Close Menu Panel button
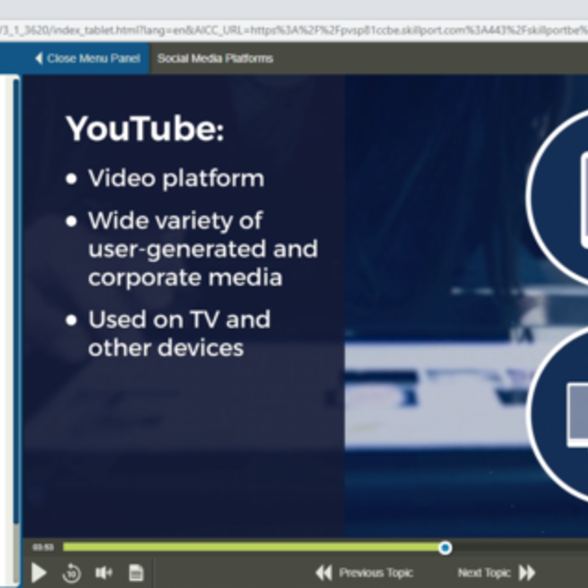The width and height of the screenshot is (588, 588). tap(75, 59)
